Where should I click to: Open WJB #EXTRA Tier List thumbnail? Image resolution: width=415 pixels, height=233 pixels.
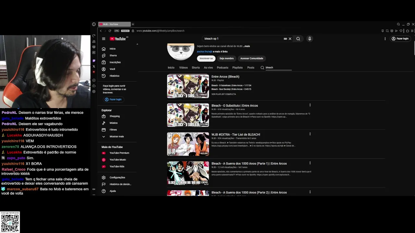tap(188, 144)
